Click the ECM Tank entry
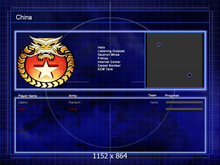The image size is (220, 165). point(105,69)
